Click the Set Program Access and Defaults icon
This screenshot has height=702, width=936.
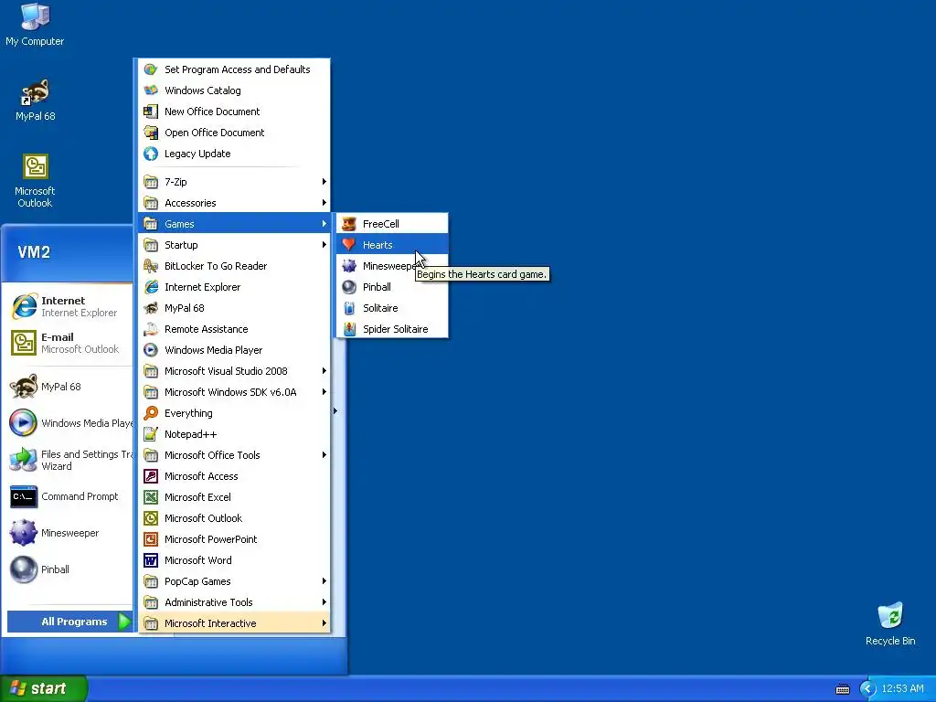[151, 69]
